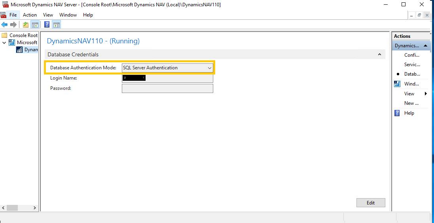
Task: Click the Back arrow toolbar icon
Action: 4,25
